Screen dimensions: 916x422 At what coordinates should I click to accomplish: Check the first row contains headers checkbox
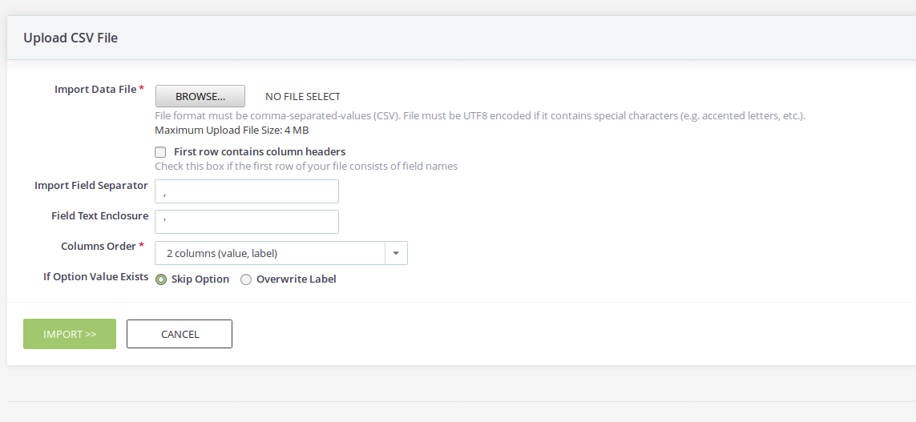coord(160,152)
